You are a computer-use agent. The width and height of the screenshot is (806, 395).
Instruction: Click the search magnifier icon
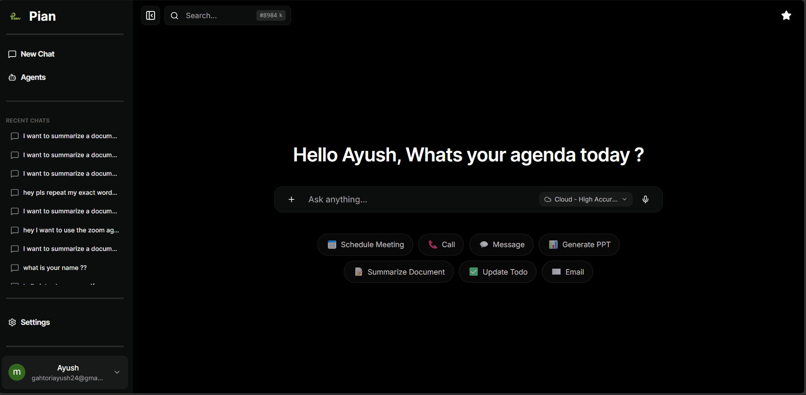tap(174, 16)
